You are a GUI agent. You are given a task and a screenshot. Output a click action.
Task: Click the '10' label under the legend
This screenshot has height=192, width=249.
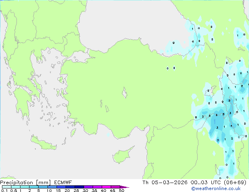(49, 190)
